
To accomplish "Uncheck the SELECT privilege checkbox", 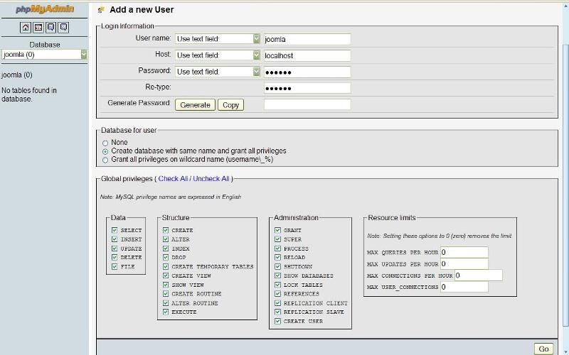I will [115, 230].
